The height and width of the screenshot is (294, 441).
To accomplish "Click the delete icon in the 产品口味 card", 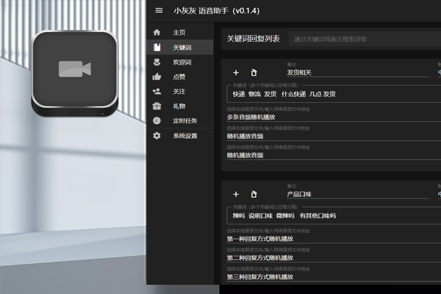I will [254, 194].
